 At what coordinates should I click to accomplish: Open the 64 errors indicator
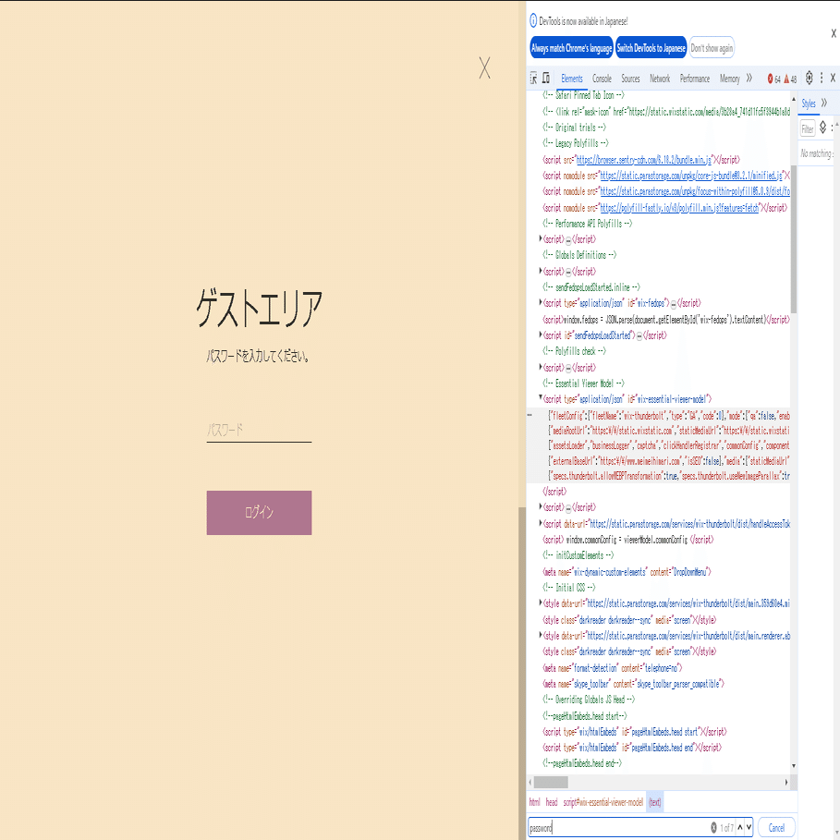773,79
